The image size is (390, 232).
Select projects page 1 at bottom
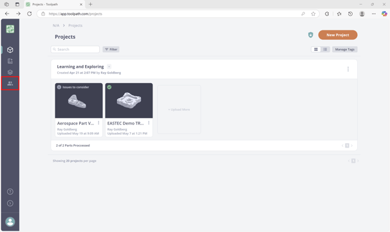(353, 161)
